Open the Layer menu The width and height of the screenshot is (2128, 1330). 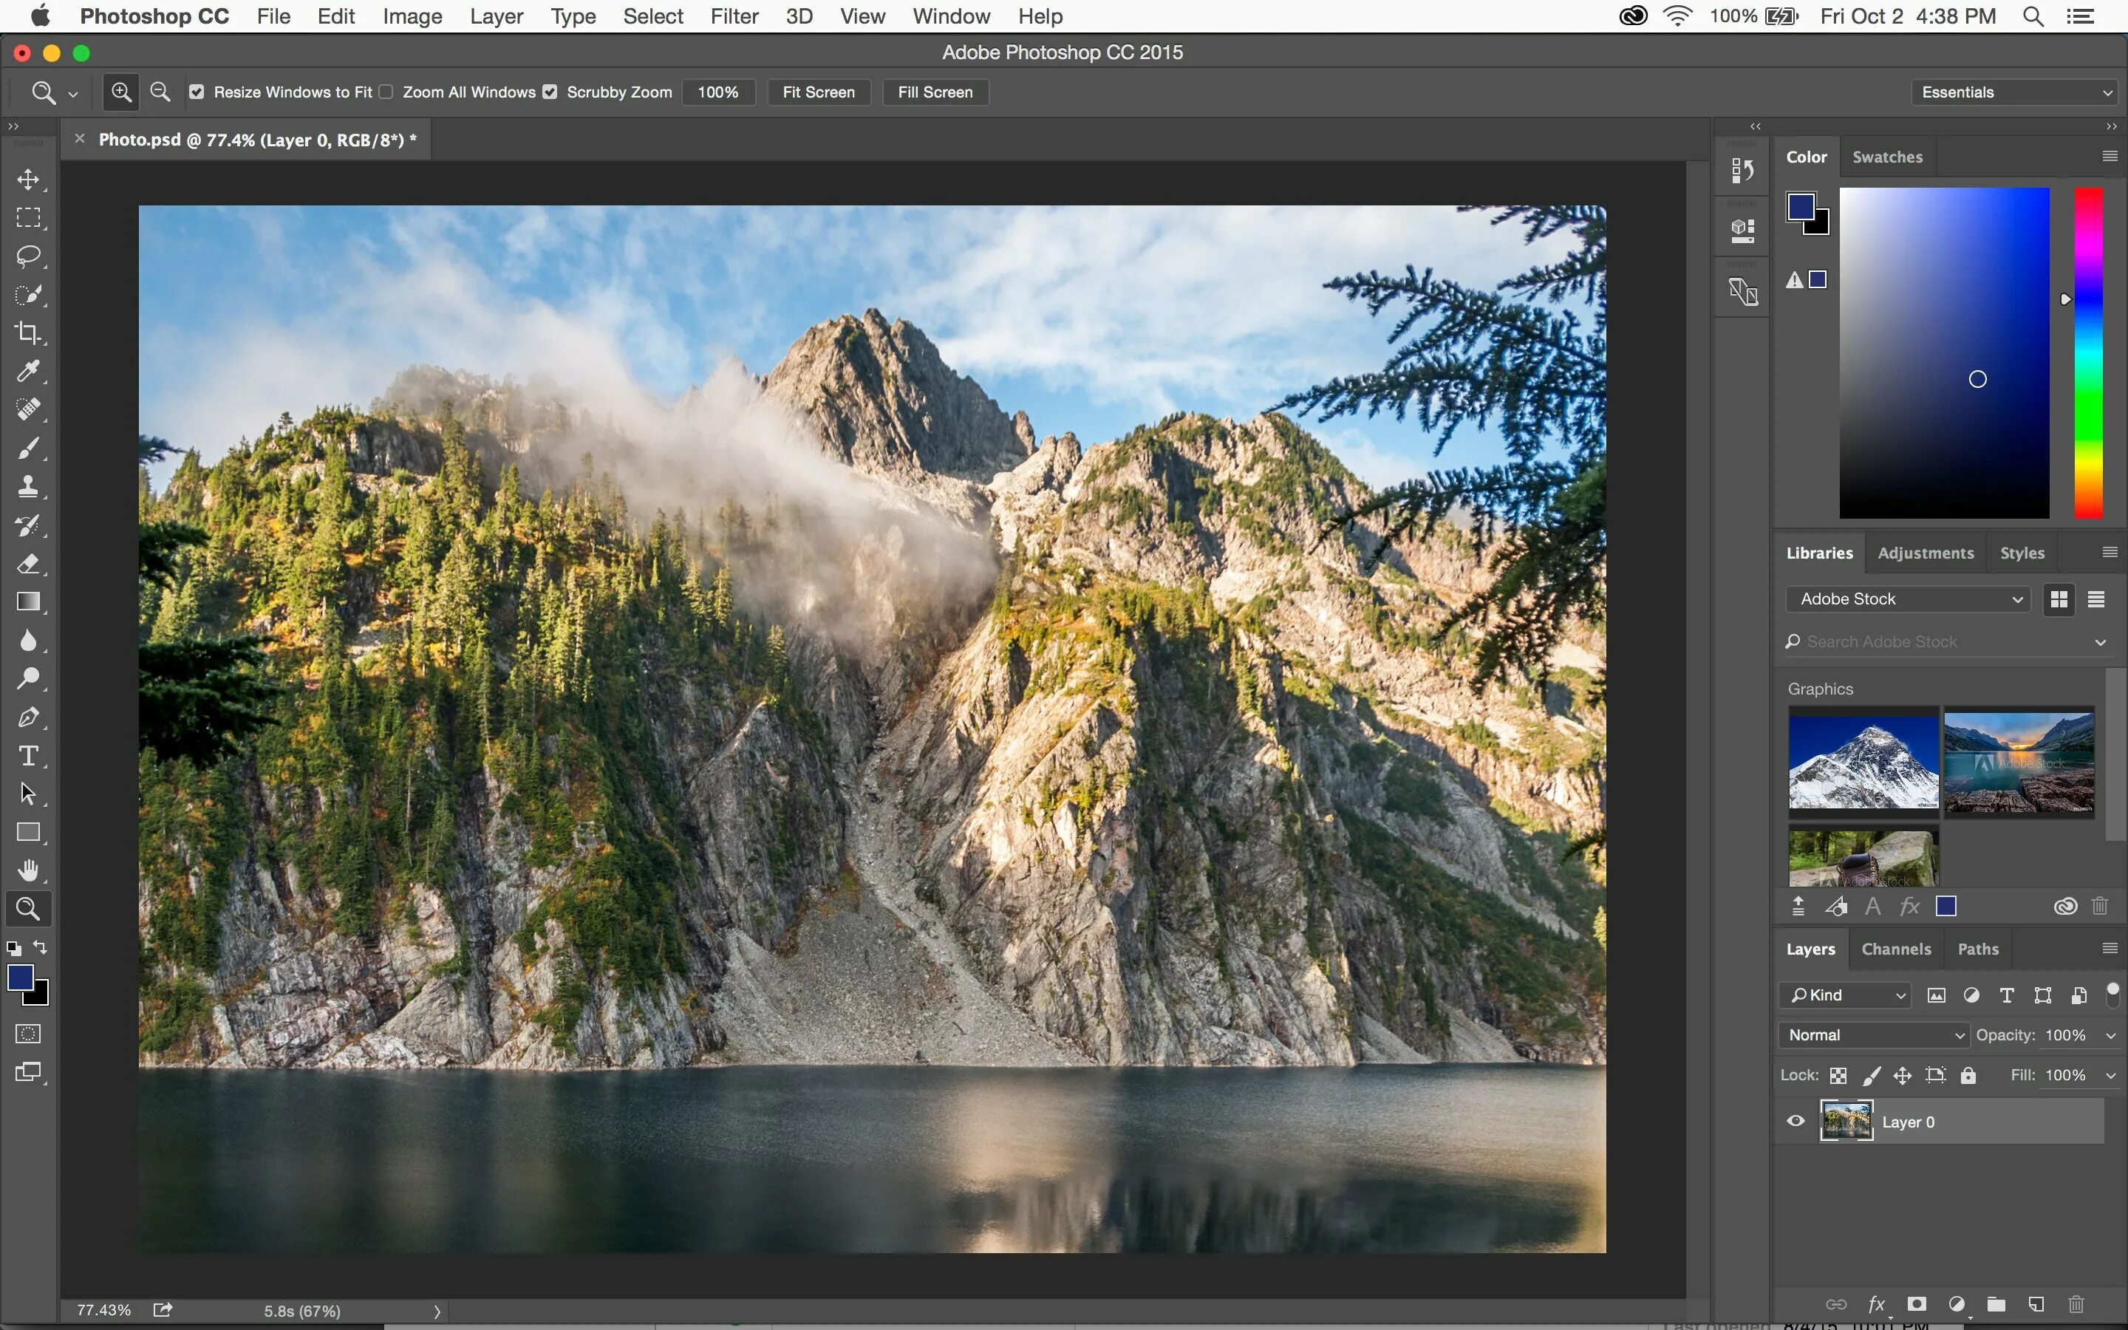point(498,17)
